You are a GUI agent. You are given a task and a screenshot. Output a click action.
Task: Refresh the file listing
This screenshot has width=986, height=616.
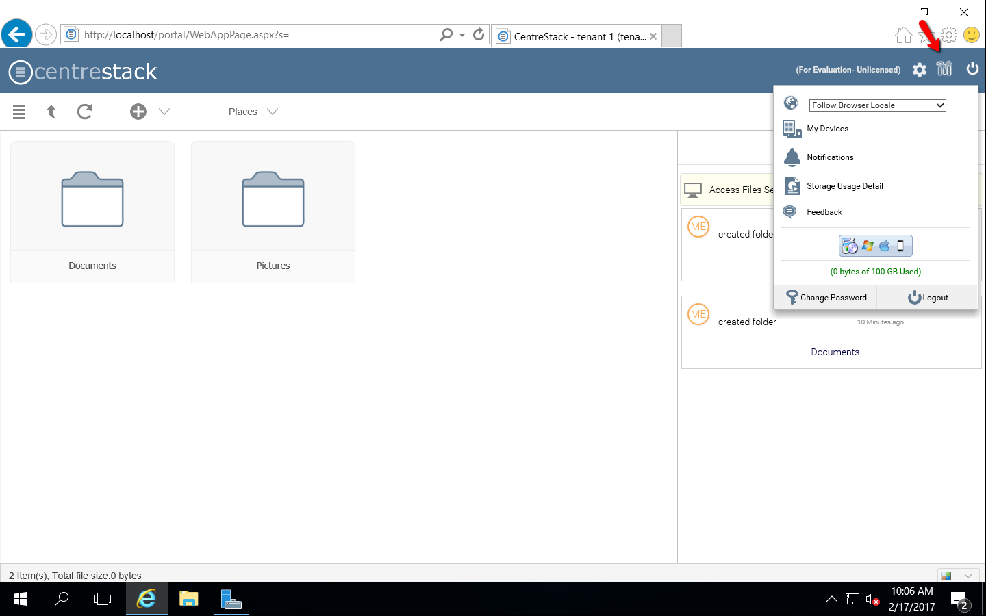coord(85,112)
